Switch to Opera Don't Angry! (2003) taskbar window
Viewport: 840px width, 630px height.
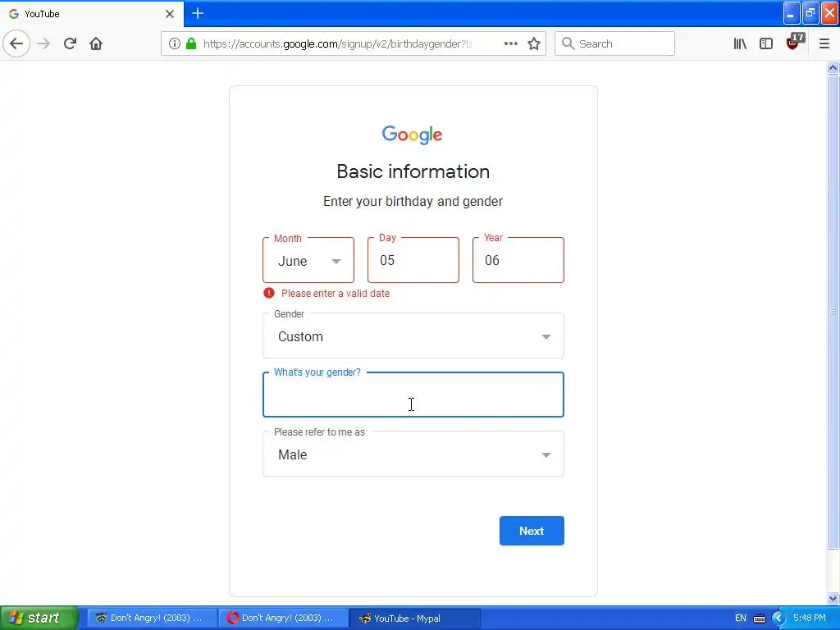coord(283,619)
